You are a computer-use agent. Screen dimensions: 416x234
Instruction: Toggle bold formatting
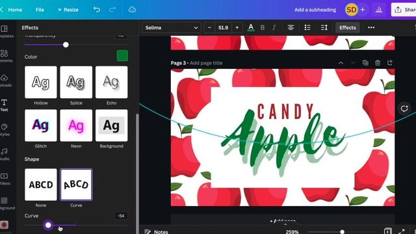point(263,27)
